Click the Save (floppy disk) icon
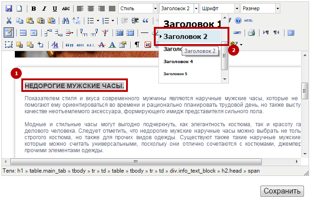 point(9,8)
